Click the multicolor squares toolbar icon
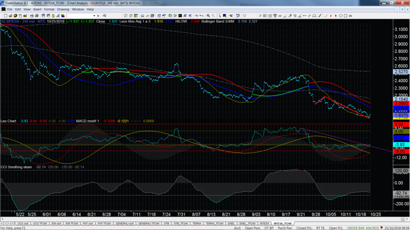 click(63, 16)
